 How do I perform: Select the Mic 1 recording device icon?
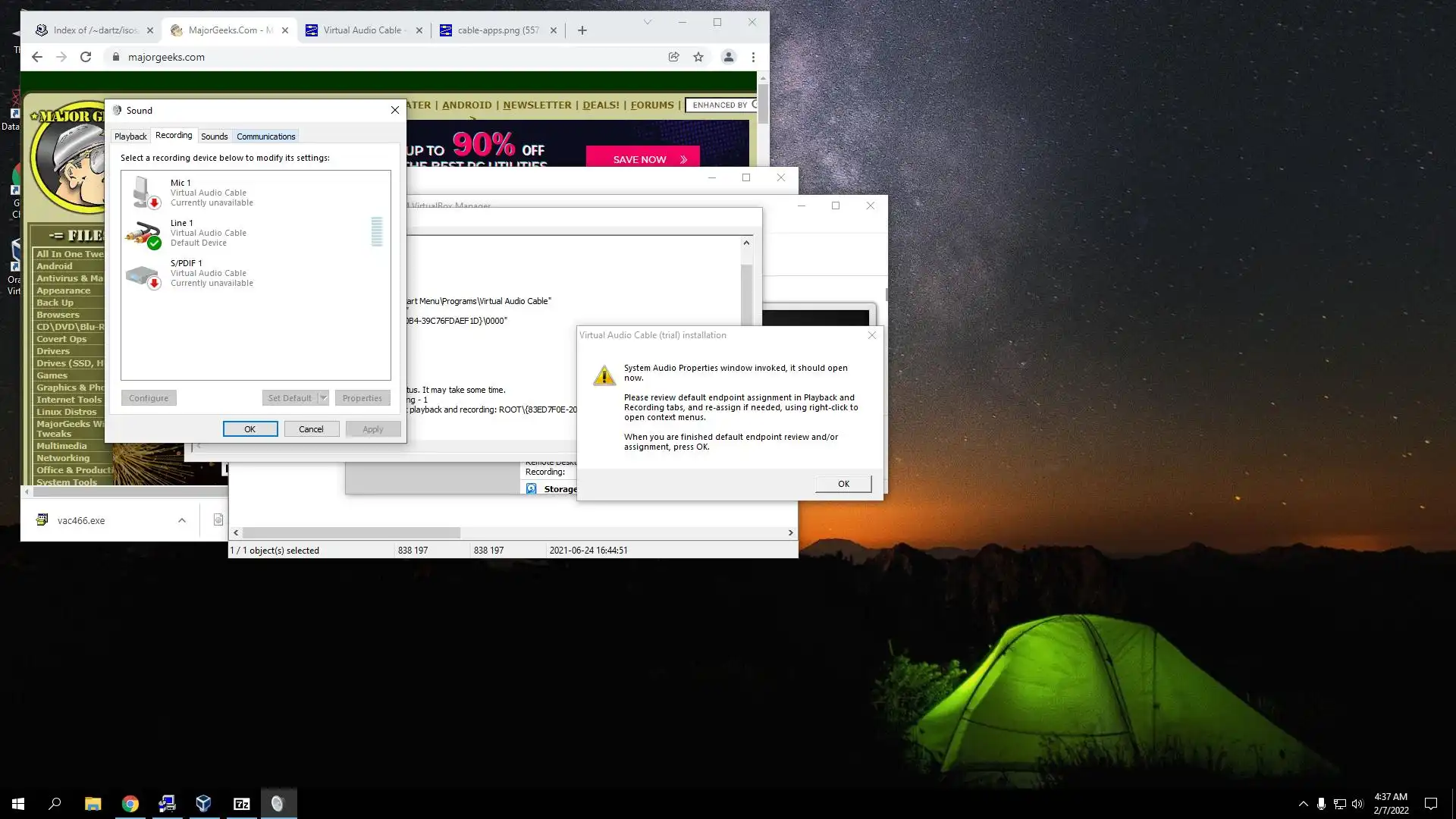click(x=143, y=193)
